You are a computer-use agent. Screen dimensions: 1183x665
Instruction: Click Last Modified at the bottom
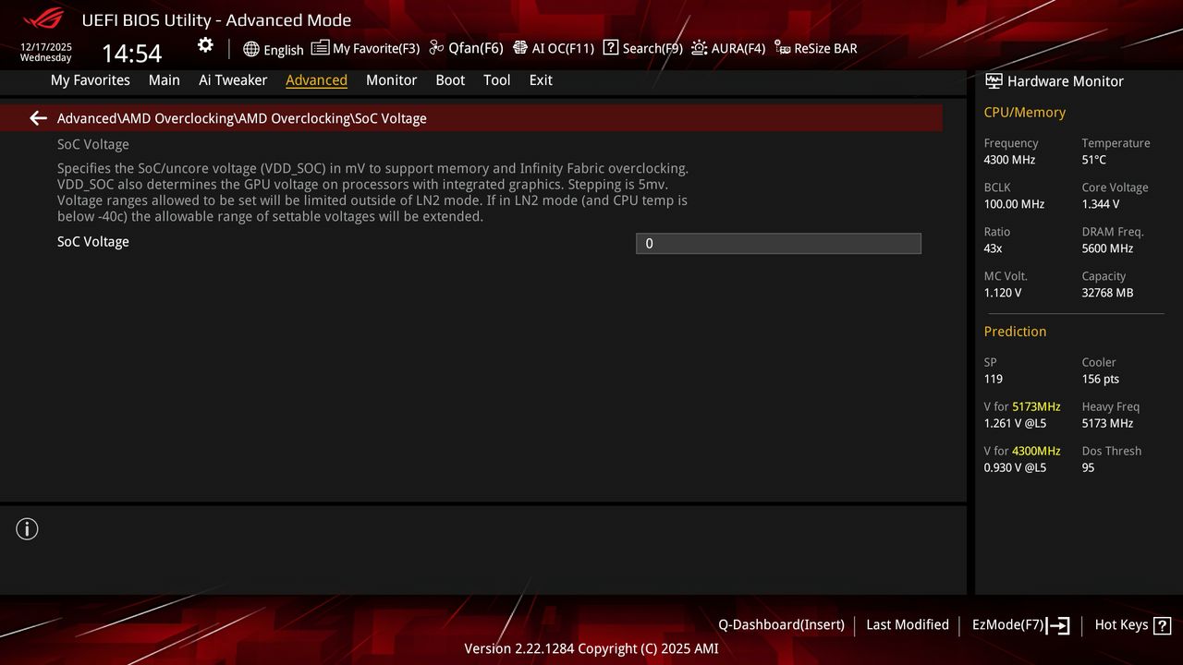[x=907, y=625]
